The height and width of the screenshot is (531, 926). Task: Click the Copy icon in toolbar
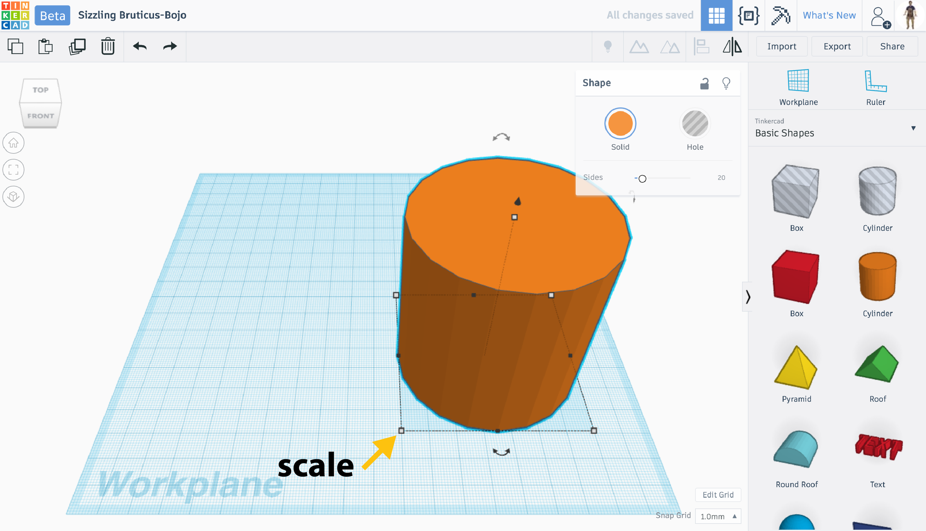[15, 47]
